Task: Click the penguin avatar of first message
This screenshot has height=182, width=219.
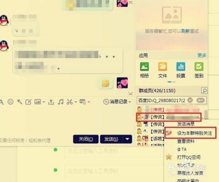Action: [x=4, y=21]
